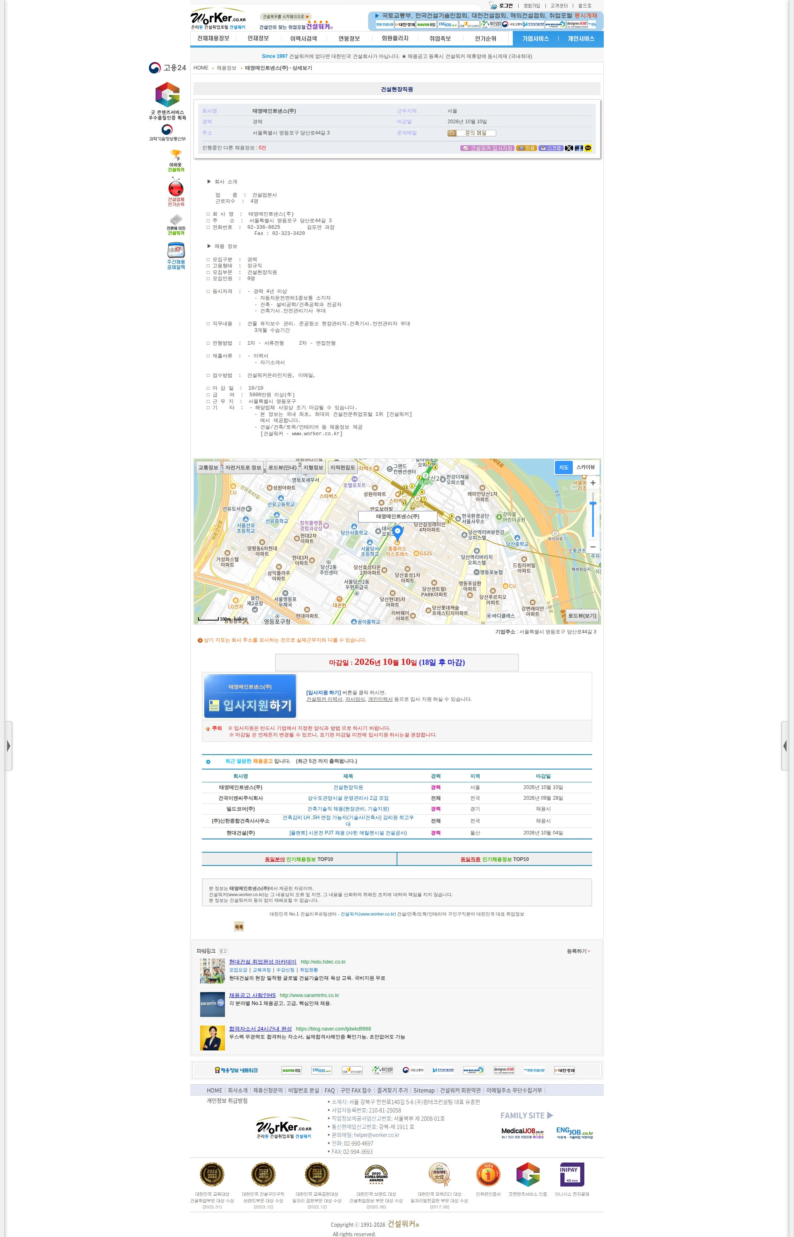Viewport: 794px width, 1237px height.
Task: Open the MedicalJOB family site logo
Action: click(x=522, y=1133)
